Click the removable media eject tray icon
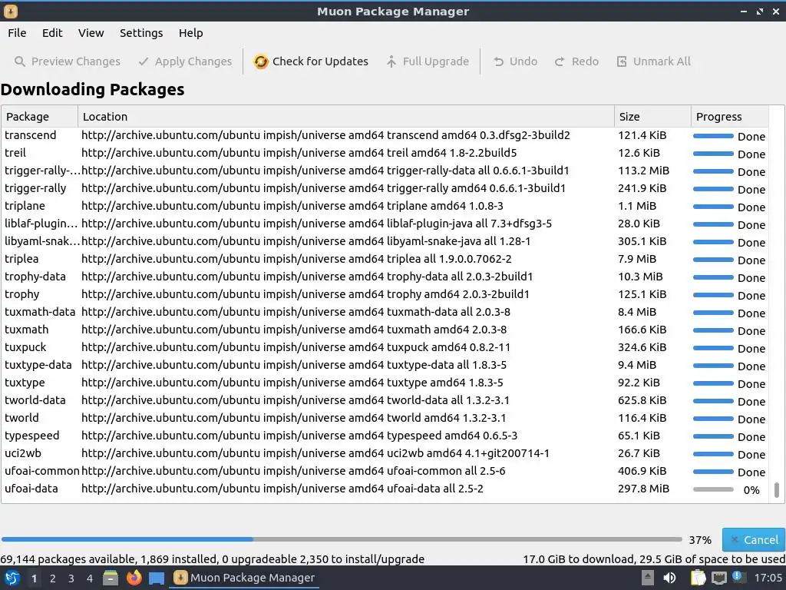This screenshot has width=786, height=590. pyautogui.click(x=648, y=578)
